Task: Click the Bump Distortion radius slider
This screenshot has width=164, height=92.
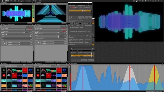Action: point(51,39)
